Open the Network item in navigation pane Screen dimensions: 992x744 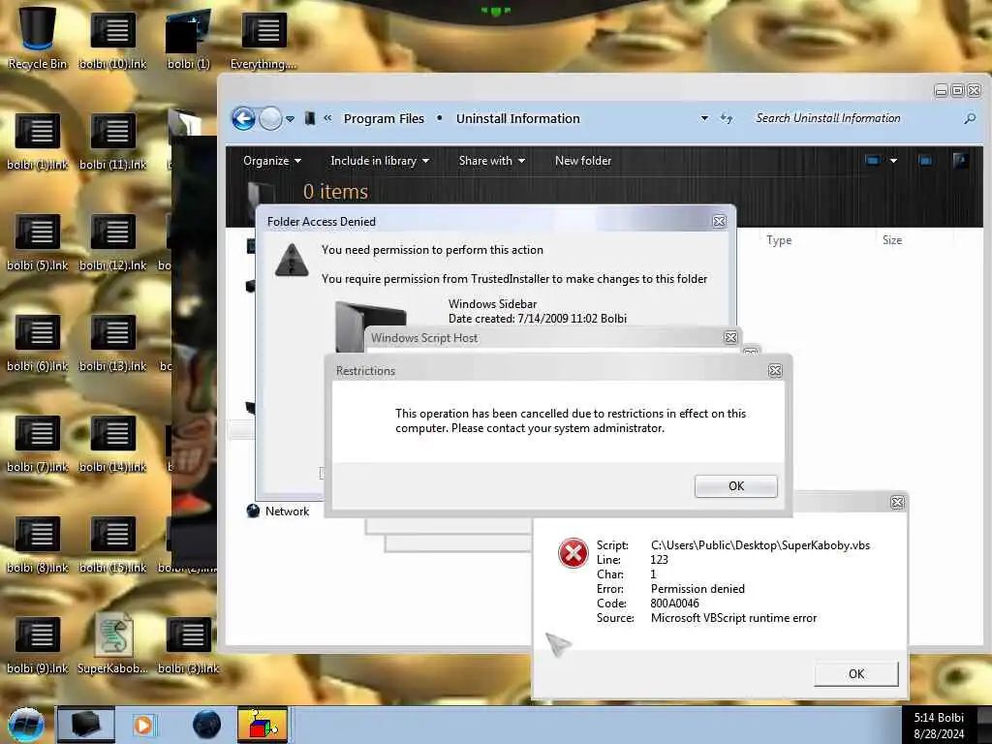[x=278, y=511]
